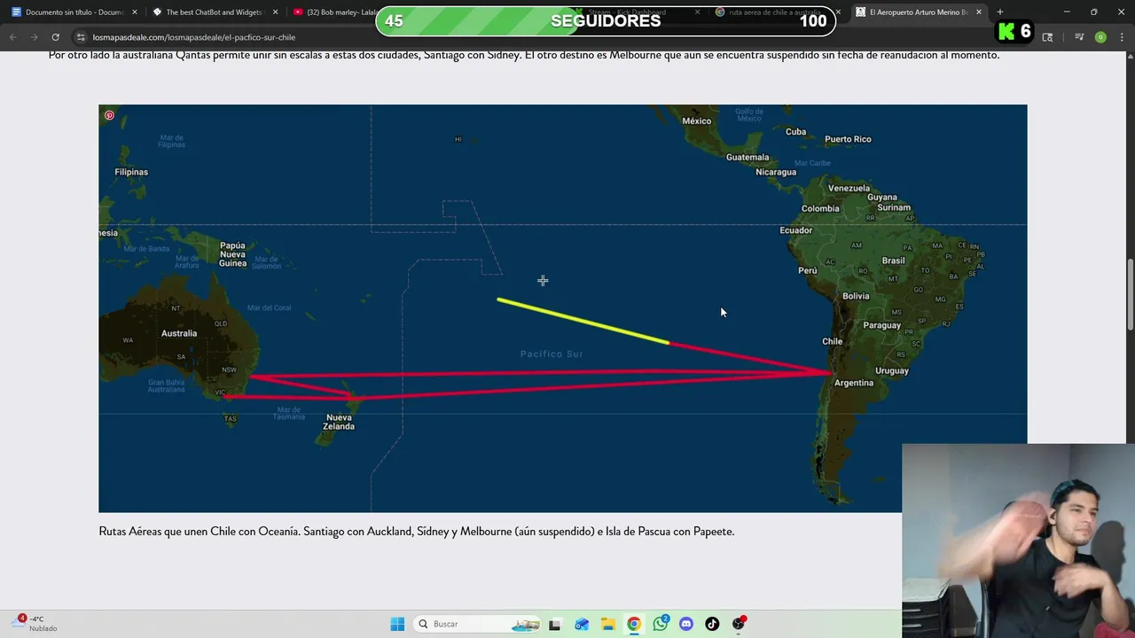The height and width of the screenshot is (638, 1135).
Task: Go forward to the next page
Action: [34, 37]
